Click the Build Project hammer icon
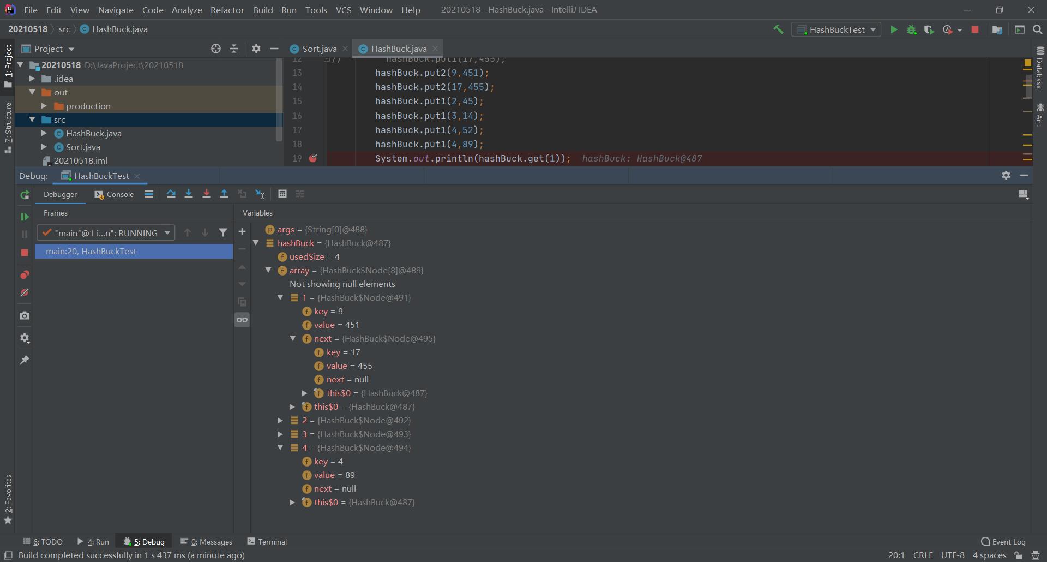 778,29
